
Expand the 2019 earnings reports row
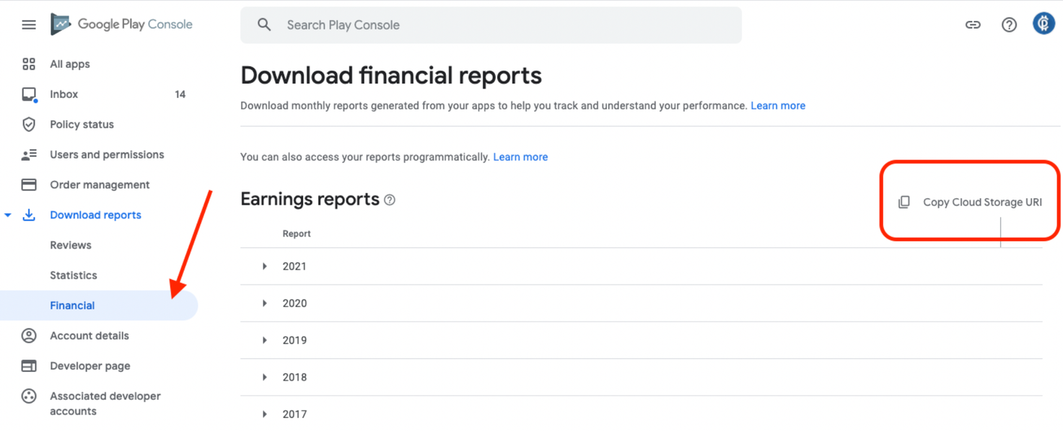[x=265, y=340]
